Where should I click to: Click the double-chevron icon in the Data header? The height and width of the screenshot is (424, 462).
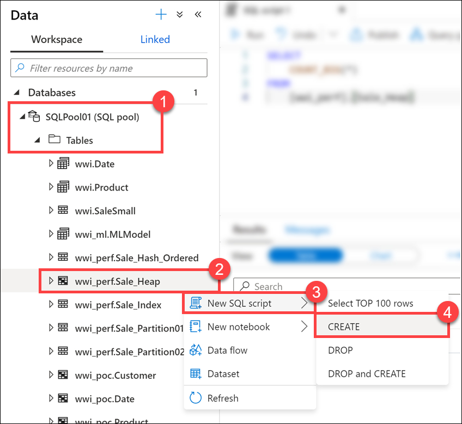coord(180,14)
